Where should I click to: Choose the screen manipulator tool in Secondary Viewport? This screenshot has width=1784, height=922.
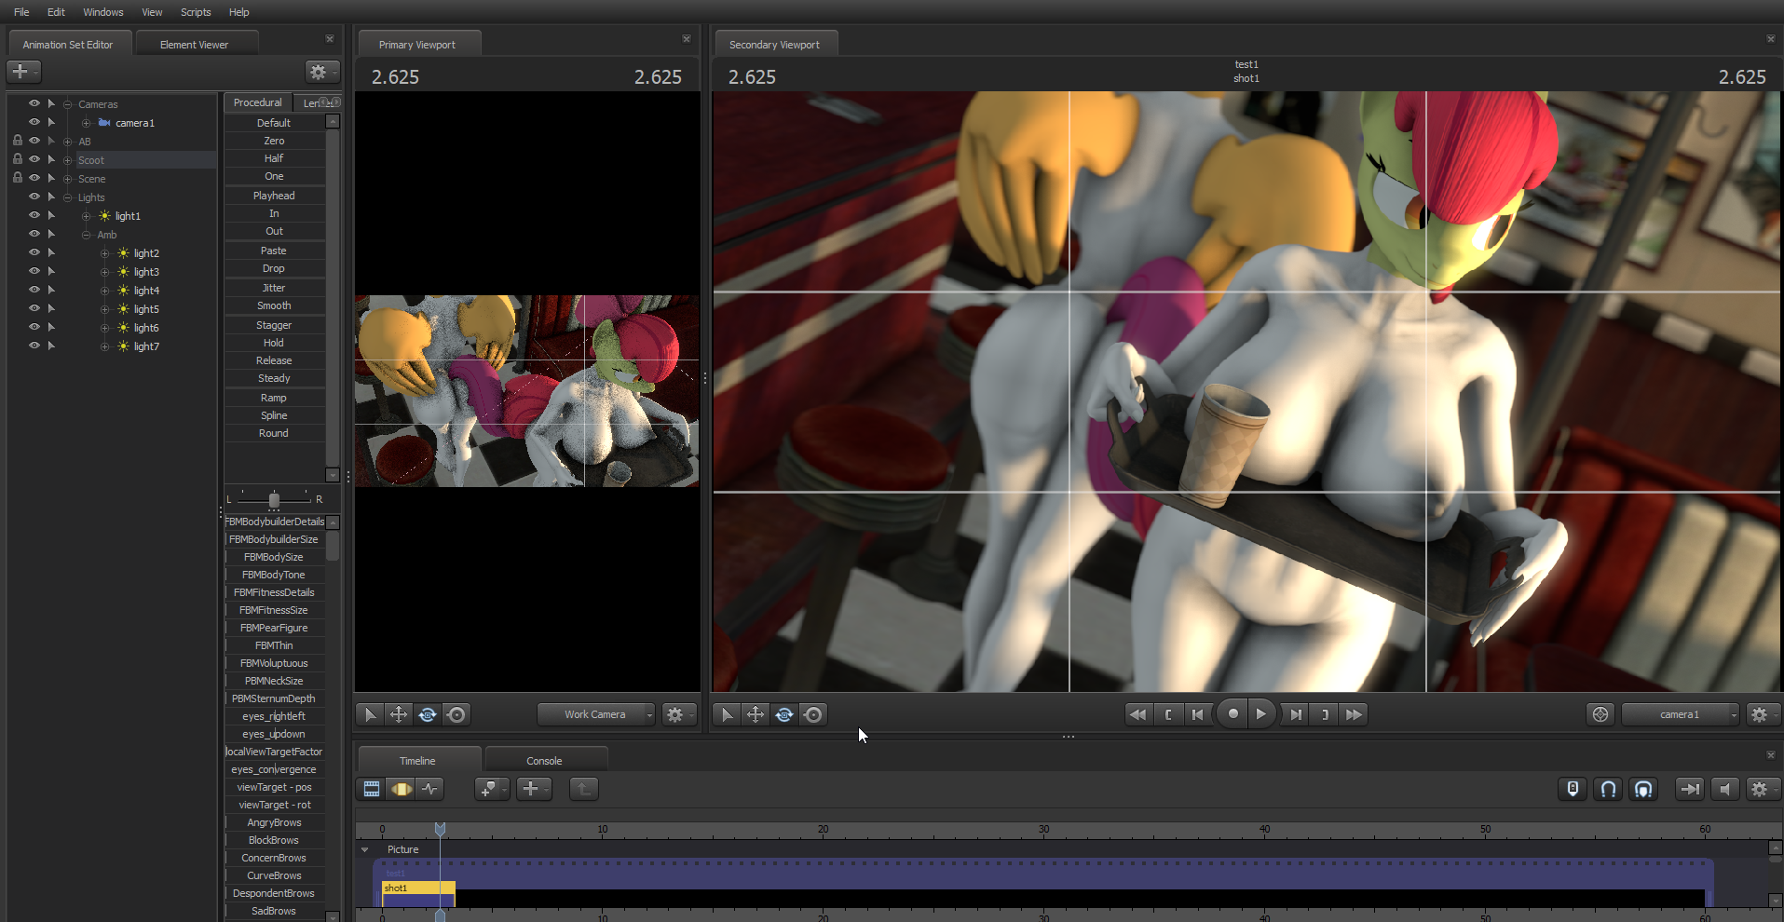pyautogui.click(x=813, y=714)
